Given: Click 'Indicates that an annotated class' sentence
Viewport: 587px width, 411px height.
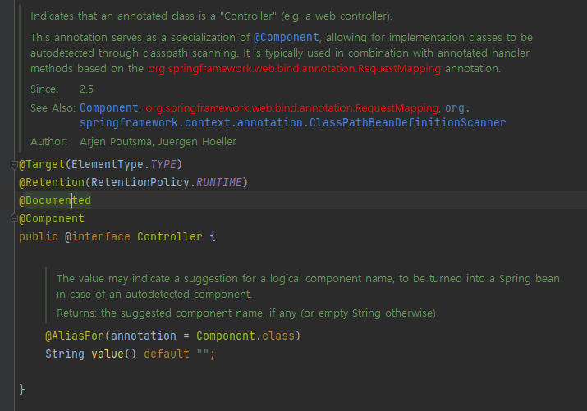Looking at the screenshot, I should pos(211,16).
